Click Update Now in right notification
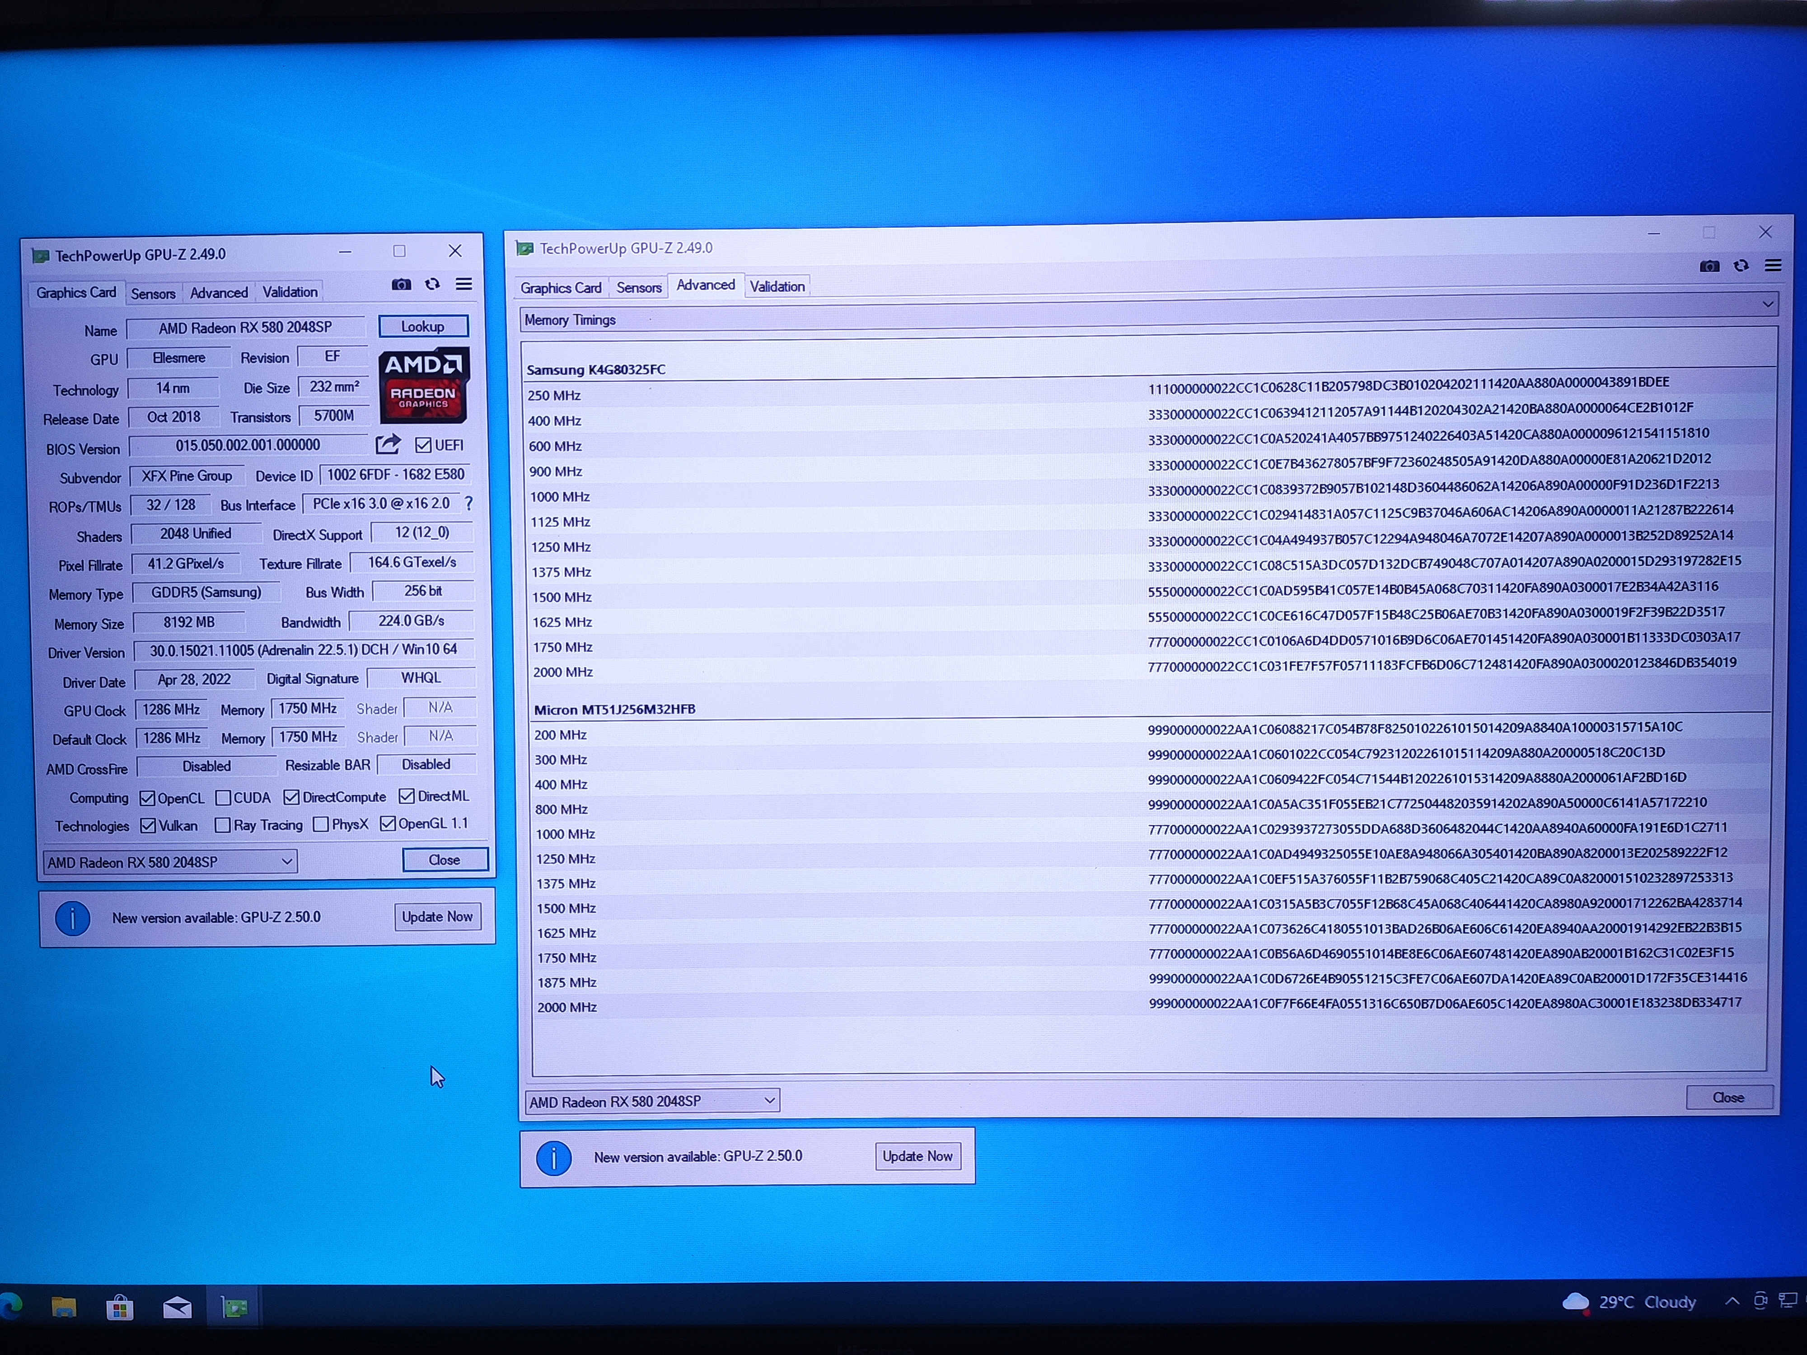Screen dimensions: 1807x1355 918,1156
